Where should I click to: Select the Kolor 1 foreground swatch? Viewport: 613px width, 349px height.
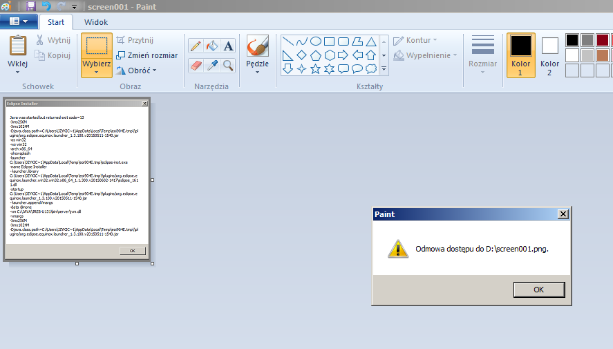point(520,55)
